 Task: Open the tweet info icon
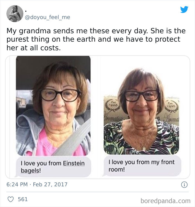pos(184,185)
